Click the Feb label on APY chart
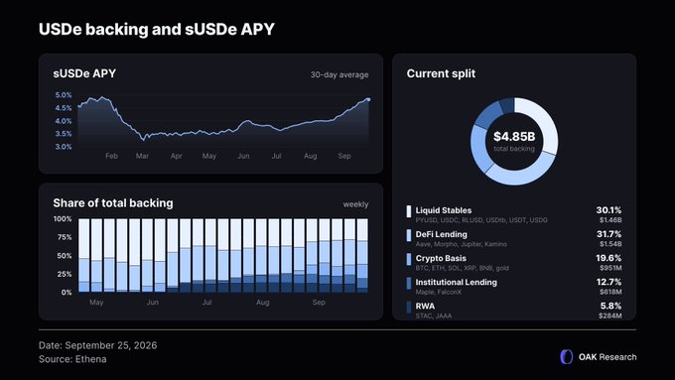 point(111,156)
